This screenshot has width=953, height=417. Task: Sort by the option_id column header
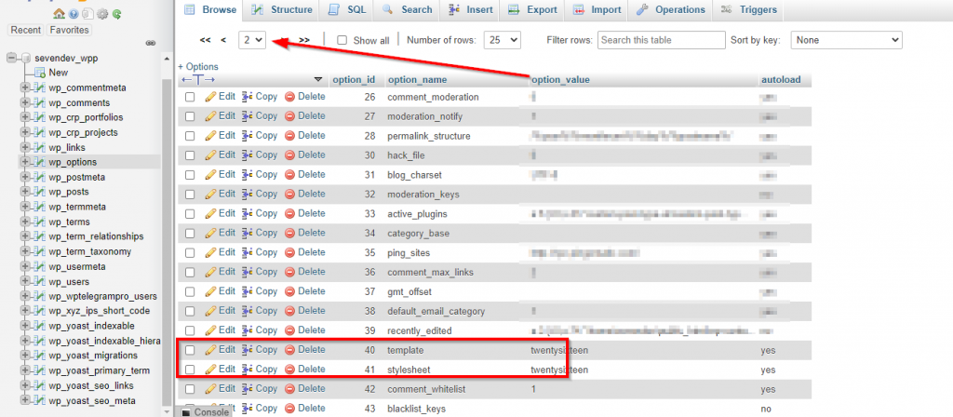(x=354, y=80)
